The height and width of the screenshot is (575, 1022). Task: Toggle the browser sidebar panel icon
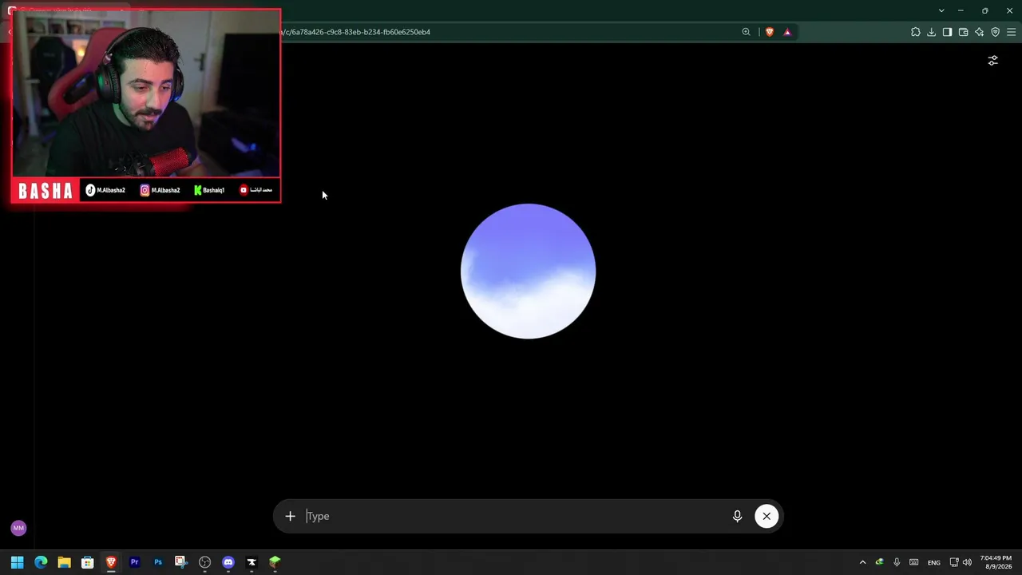click(x=947, y=32)
